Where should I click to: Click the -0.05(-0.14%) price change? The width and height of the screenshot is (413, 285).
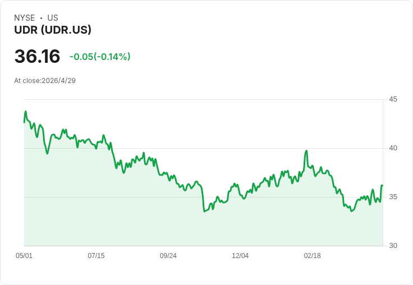pos(100,57)
